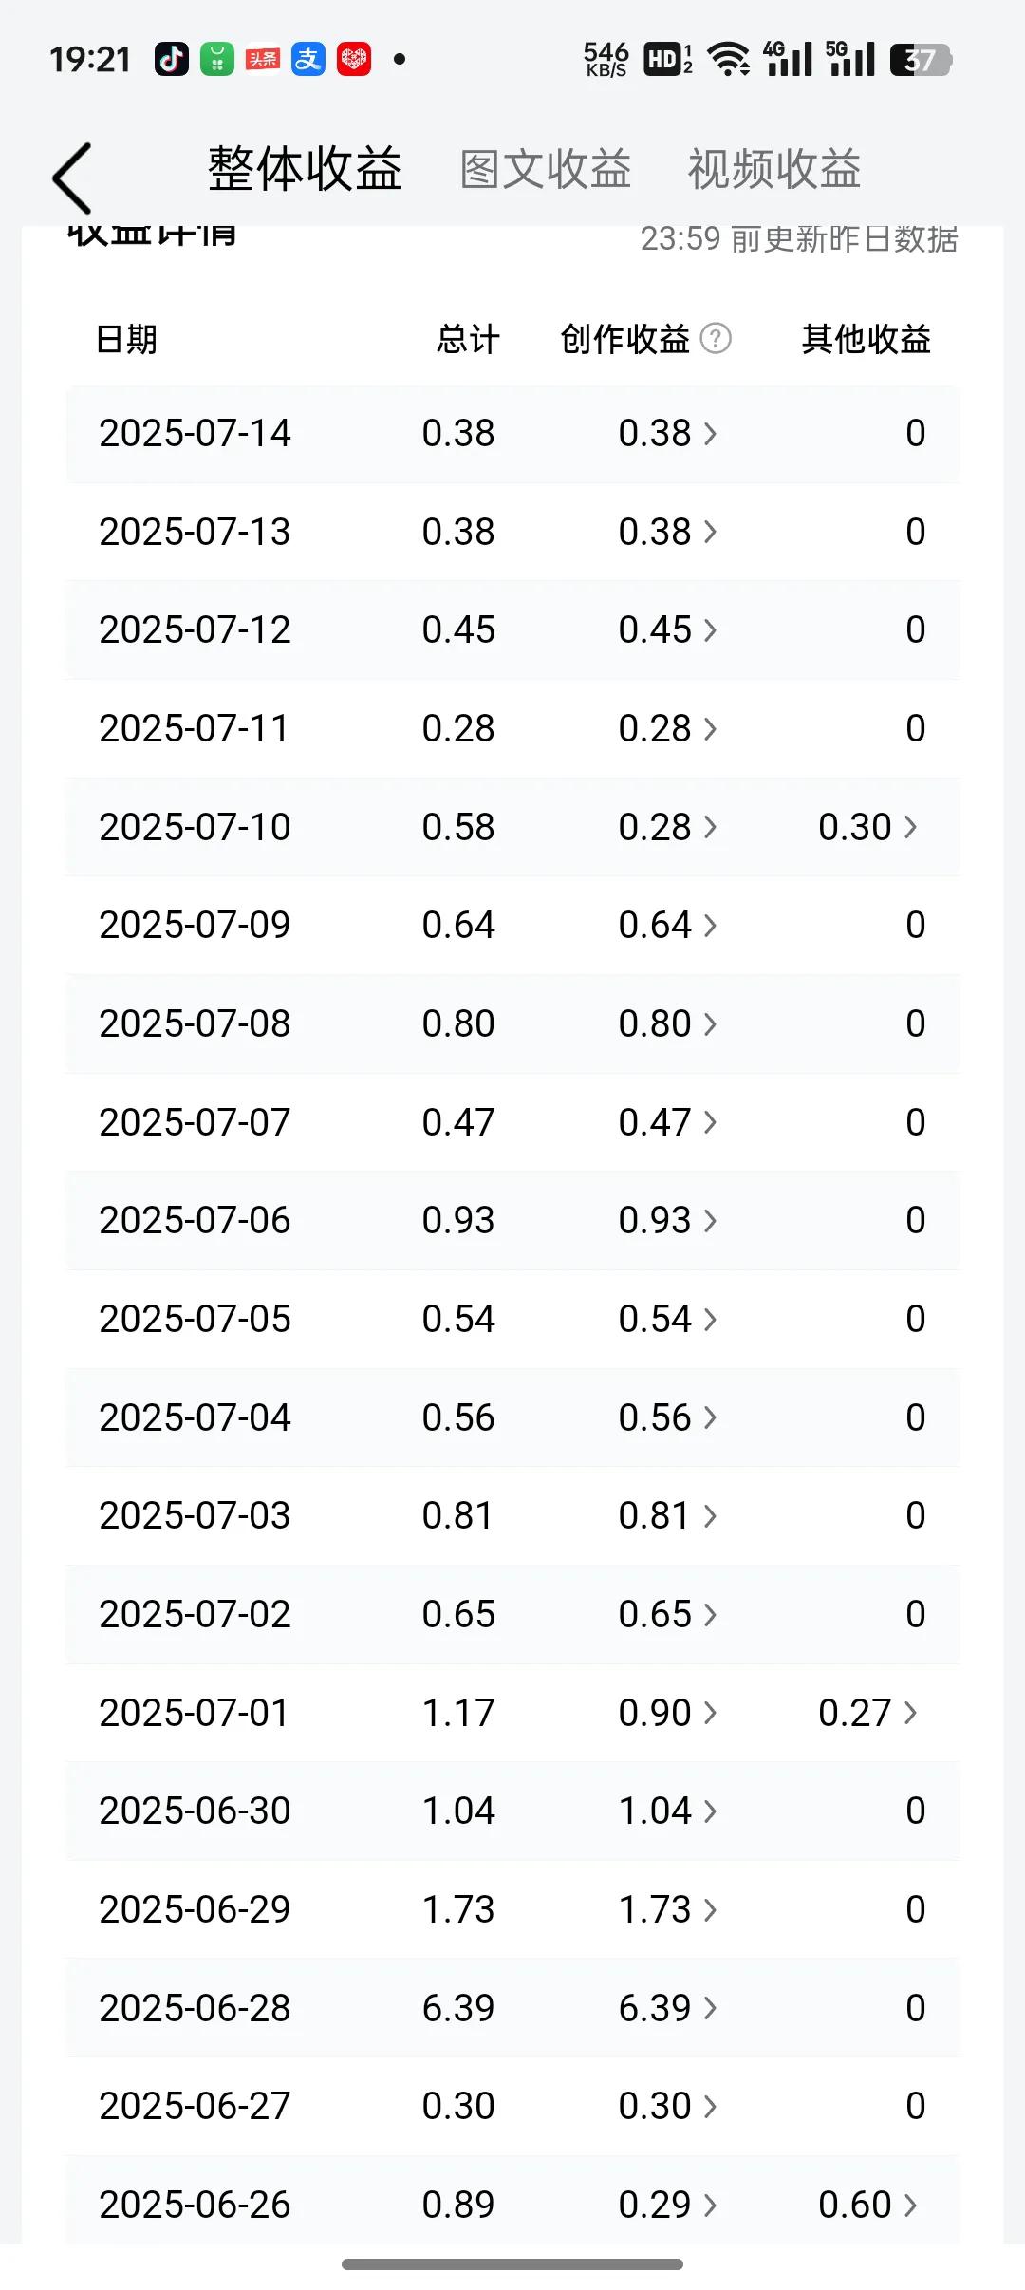
Task: Expand 0.30 other earnings for 2025-07-10
Action: click(867, 827)
